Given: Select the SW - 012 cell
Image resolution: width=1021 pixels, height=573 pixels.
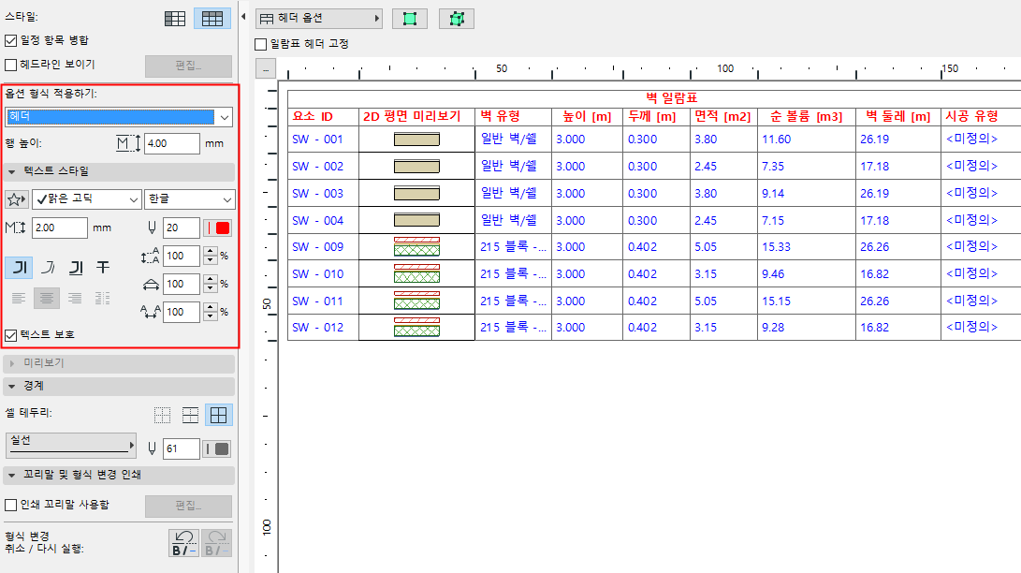Looking at the screenshot, I should [x=323, y=328].
